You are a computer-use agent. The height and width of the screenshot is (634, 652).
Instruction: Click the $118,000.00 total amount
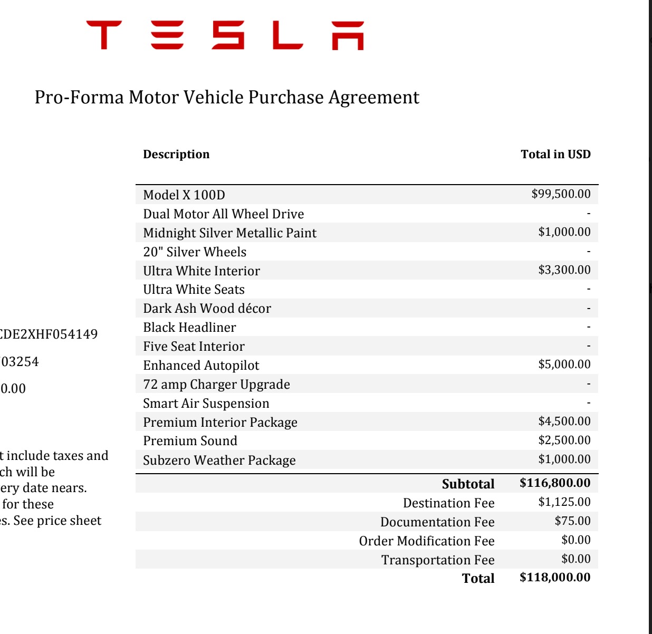(555, 578)
